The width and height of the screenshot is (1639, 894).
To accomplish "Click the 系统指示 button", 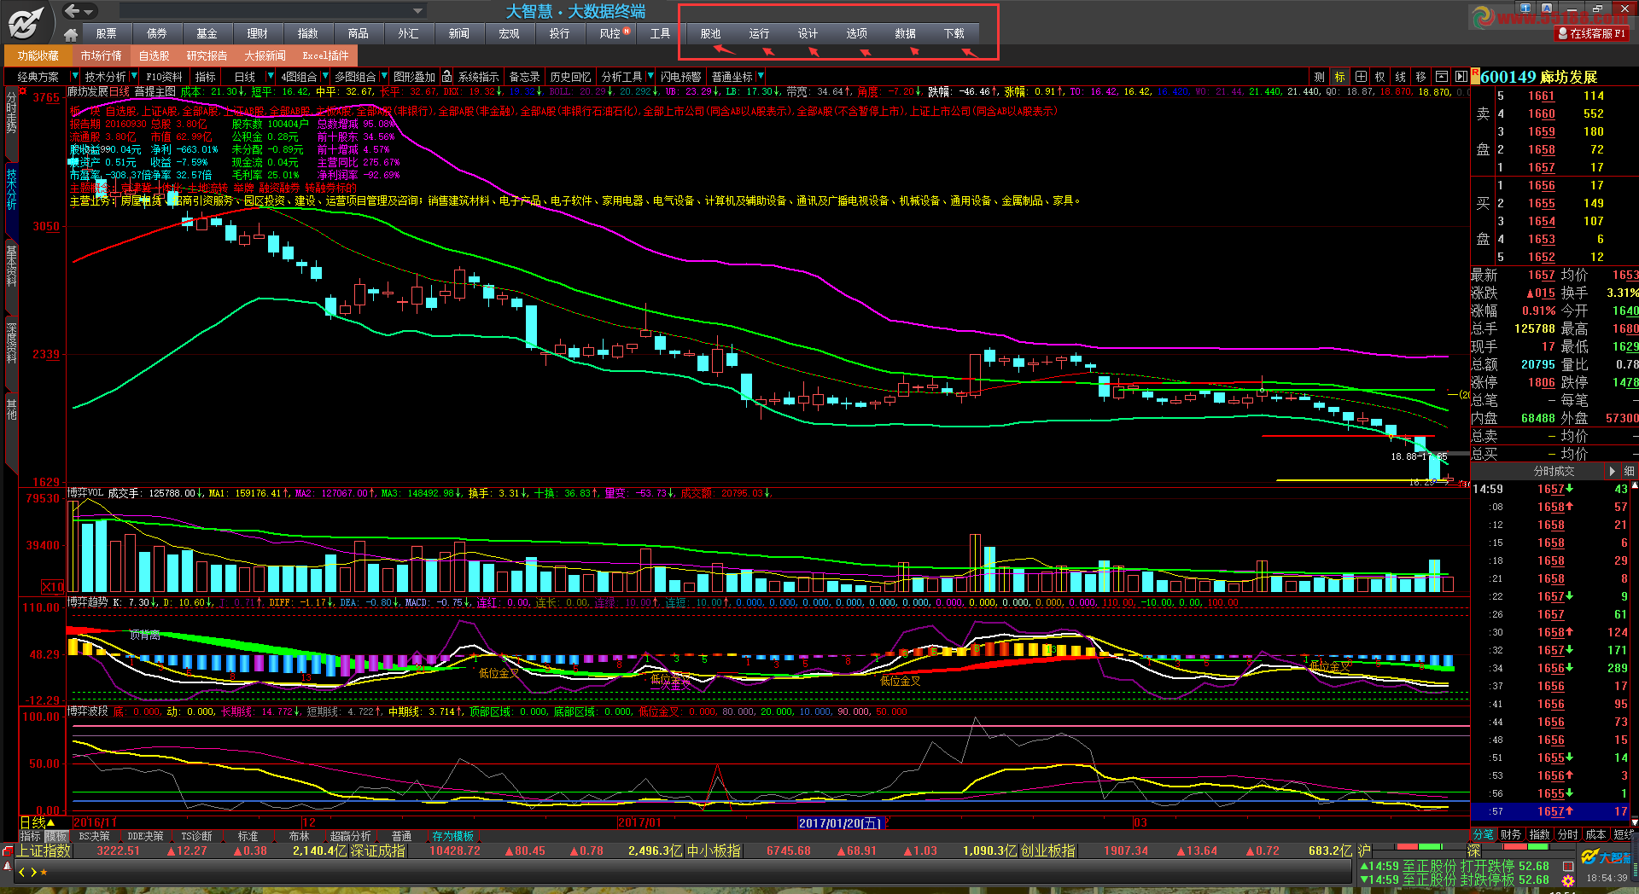I will [478, 77].
